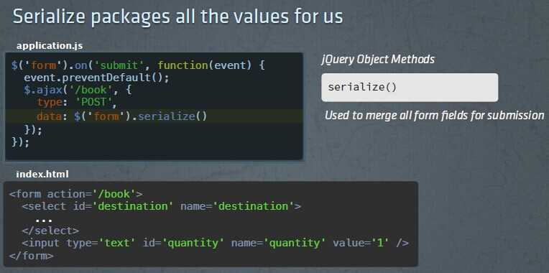Click the closing </select> tag
The width and height of the screenshot is (549, 273).
50,231
